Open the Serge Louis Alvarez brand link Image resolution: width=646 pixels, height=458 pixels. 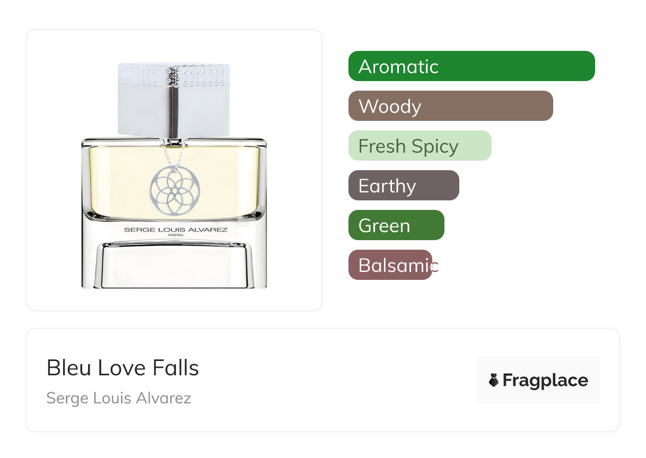click(x=118, y=398)
